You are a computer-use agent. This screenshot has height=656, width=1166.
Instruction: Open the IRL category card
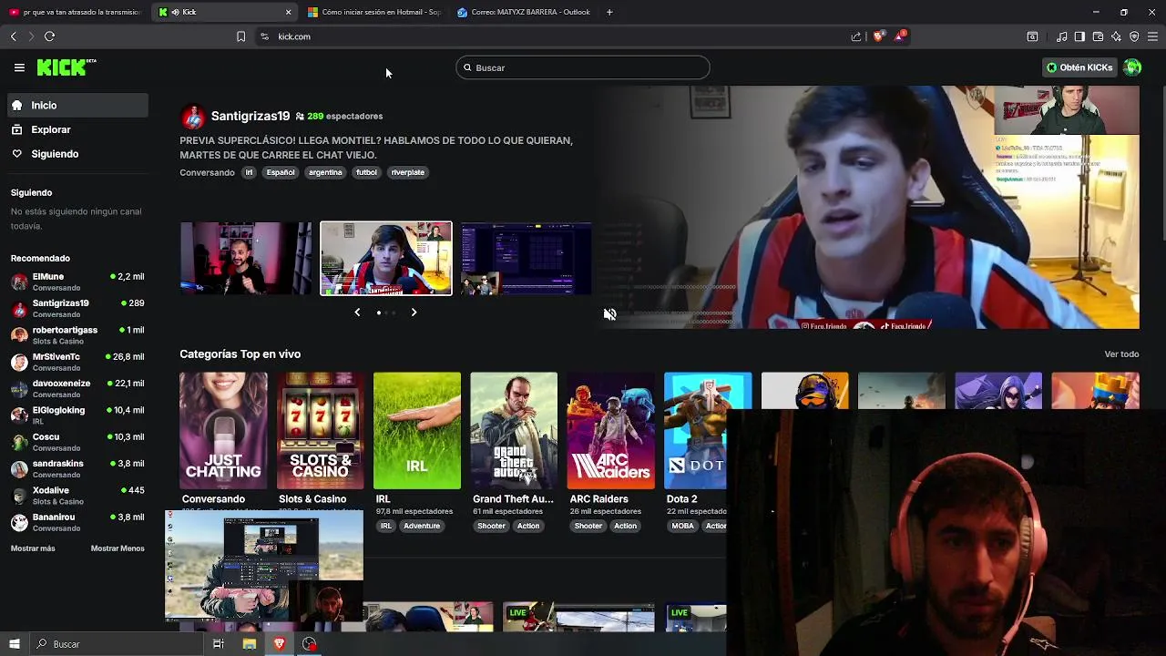tap(417, 431)
